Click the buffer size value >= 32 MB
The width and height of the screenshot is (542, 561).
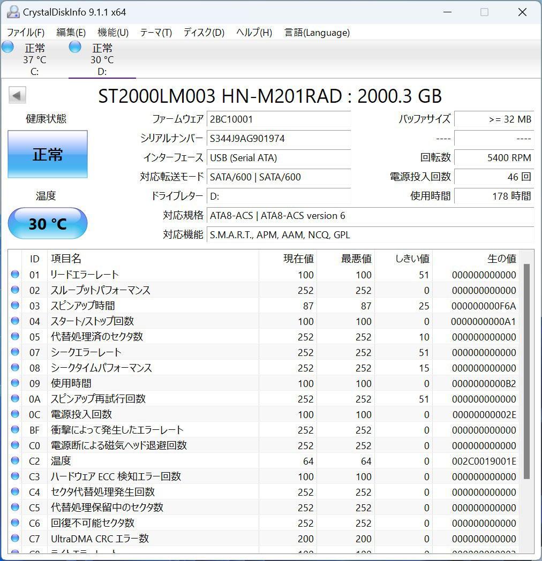494,119
